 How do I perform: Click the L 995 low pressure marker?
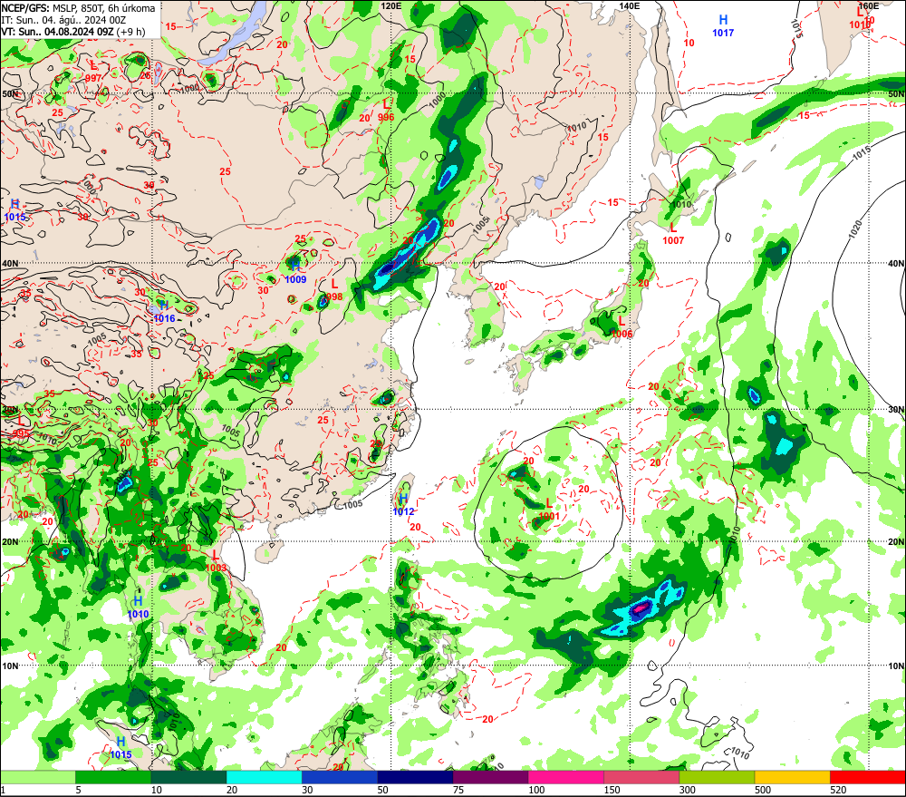20,427
